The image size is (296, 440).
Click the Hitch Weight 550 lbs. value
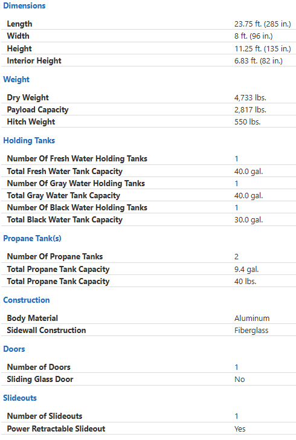[x=248, y=122]
